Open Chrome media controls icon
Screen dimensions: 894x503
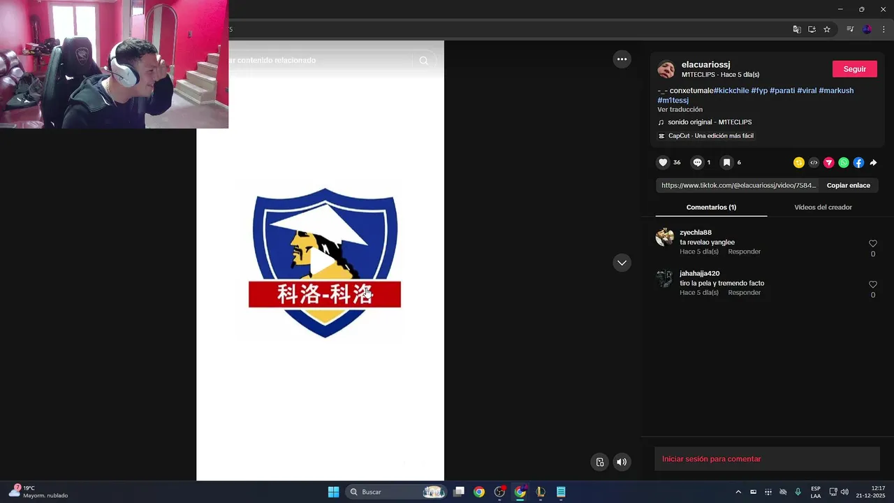tap(850, 29)
